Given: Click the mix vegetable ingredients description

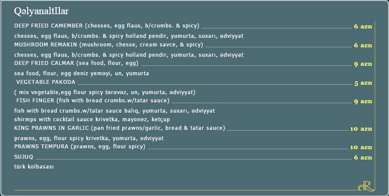Looking at the screenshot, I should [104, 92].
